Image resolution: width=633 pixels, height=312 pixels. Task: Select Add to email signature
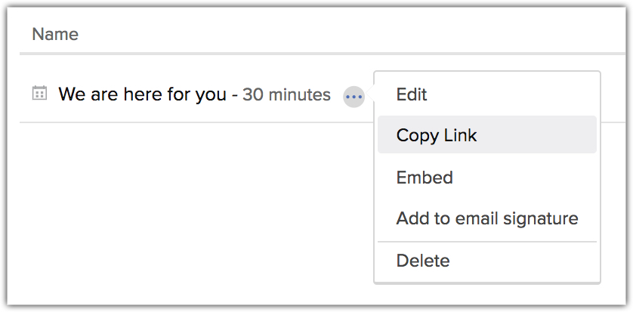point(487,219)
